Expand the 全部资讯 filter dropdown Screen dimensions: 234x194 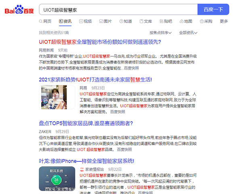click(188, 33)
